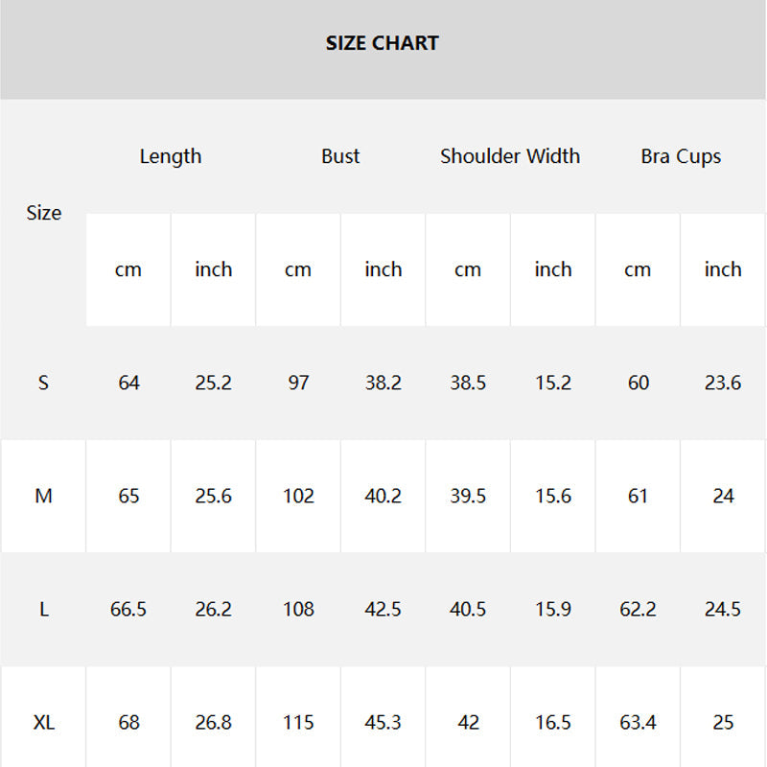Select the Bust column header

(x=340, y=156)
